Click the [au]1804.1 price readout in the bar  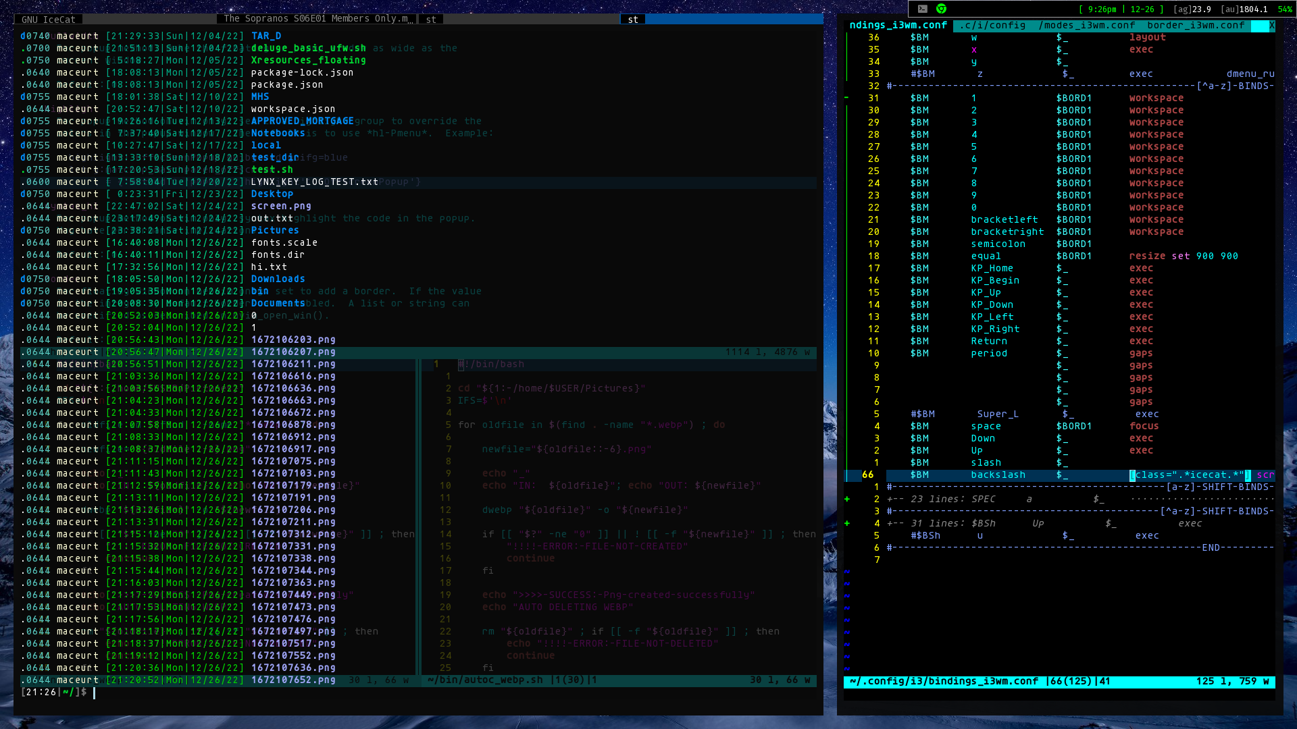click(x=1244, y=9)
